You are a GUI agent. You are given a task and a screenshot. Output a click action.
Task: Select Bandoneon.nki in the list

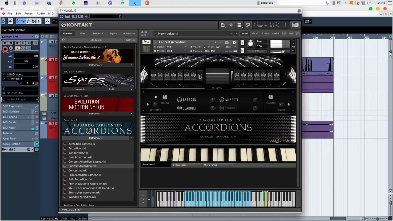click(78, 153)
